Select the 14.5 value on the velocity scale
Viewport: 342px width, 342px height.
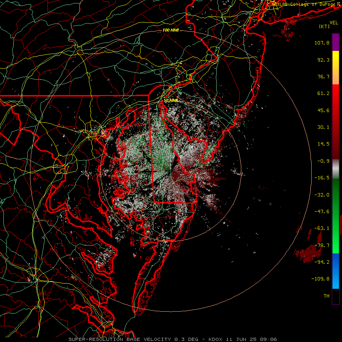click(323, 144)
